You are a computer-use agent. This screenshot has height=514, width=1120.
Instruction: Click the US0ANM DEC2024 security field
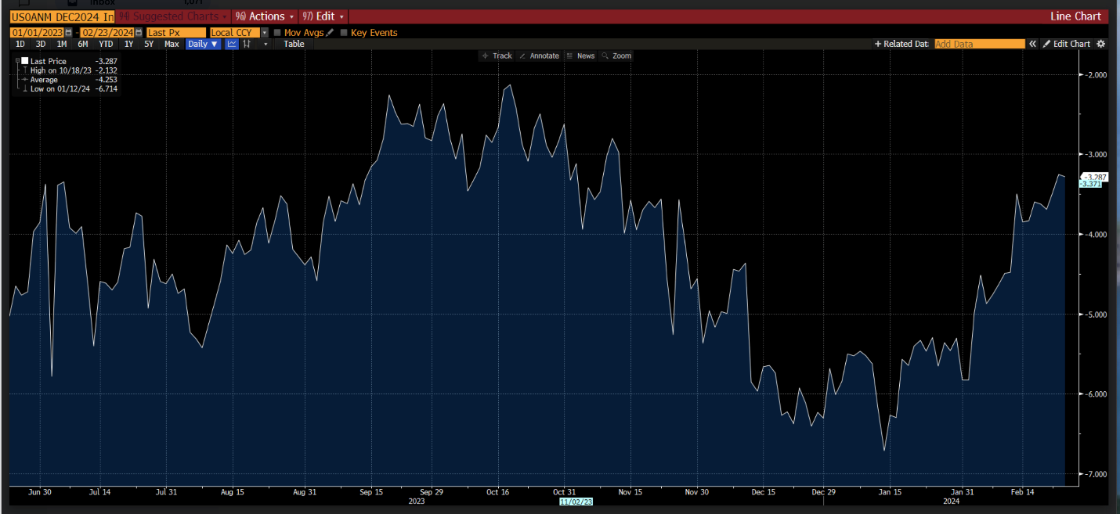62,16
